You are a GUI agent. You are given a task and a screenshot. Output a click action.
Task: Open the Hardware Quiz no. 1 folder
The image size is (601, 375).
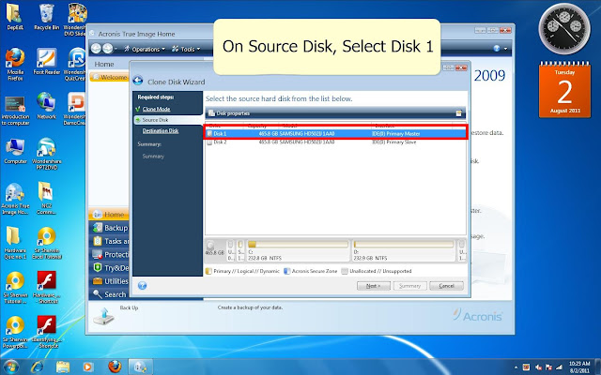click(15, 243)
